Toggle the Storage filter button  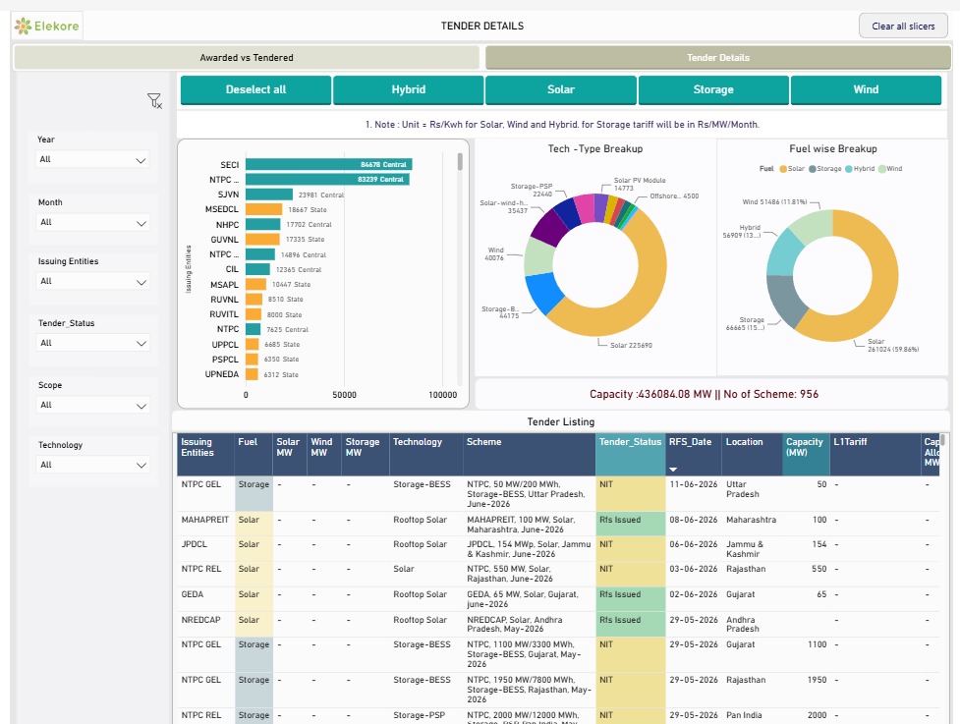click(x=713, y=89)
